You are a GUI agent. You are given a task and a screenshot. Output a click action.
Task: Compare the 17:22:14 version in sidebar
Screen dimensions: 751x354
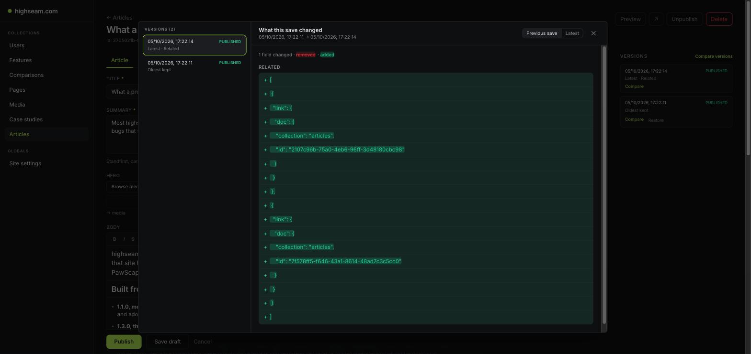(x=634, y=86)
